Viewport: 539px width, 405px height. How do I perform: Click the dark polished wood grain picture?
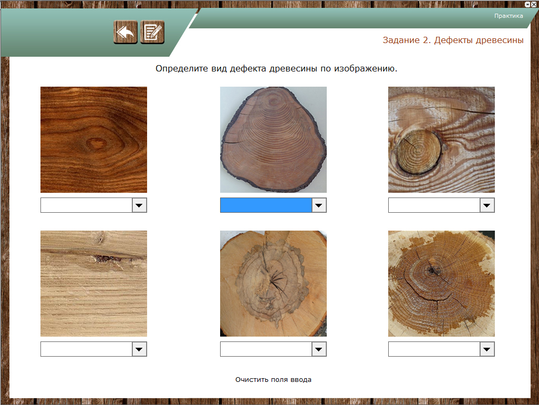[94, 140]
